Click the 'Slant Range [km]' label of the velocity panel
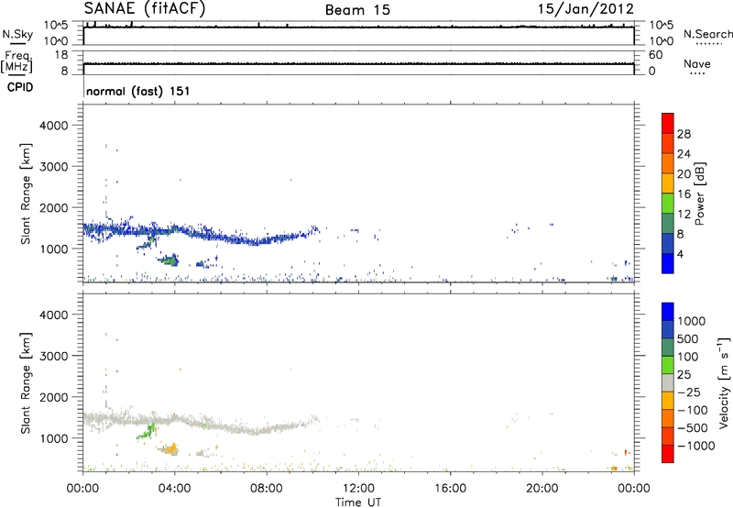The width and height of the screenshot is (733, 508). tap(25, 382)
